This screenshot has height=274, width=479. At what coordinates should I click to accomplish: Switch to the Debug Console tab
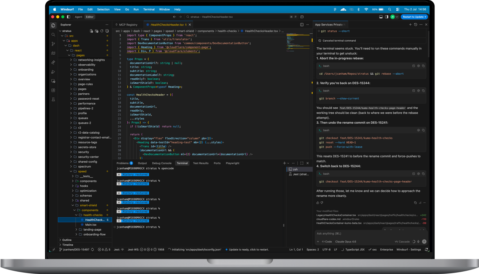[x=162, y=163]
